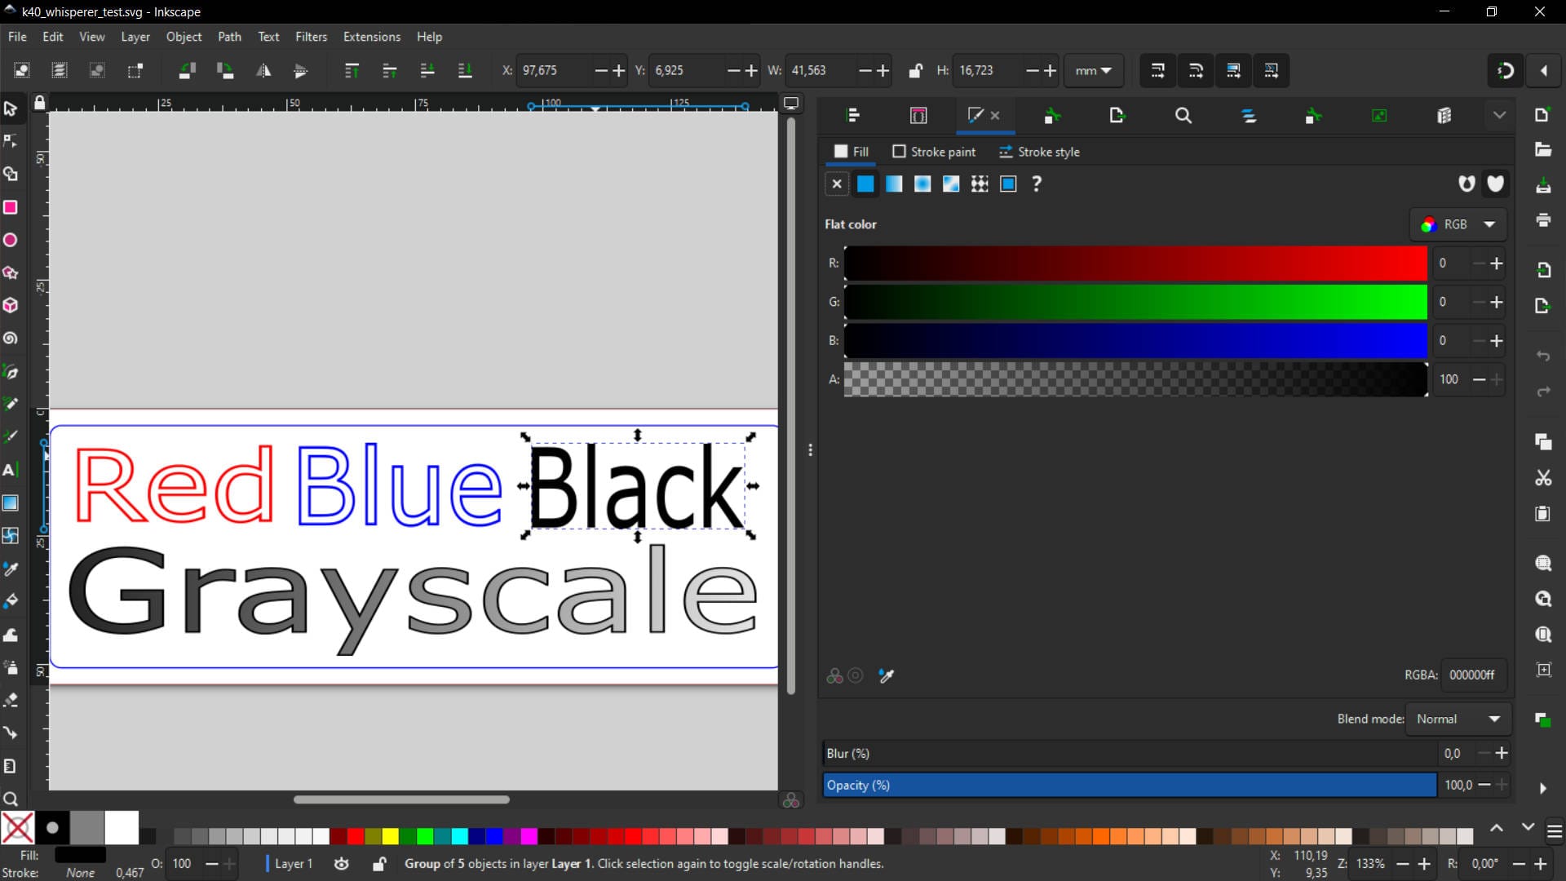The width and height of the screenshot is (1566, 881).
Task: Click the color picker eyedropper in the Fill panel
Action: click(887, 675)
